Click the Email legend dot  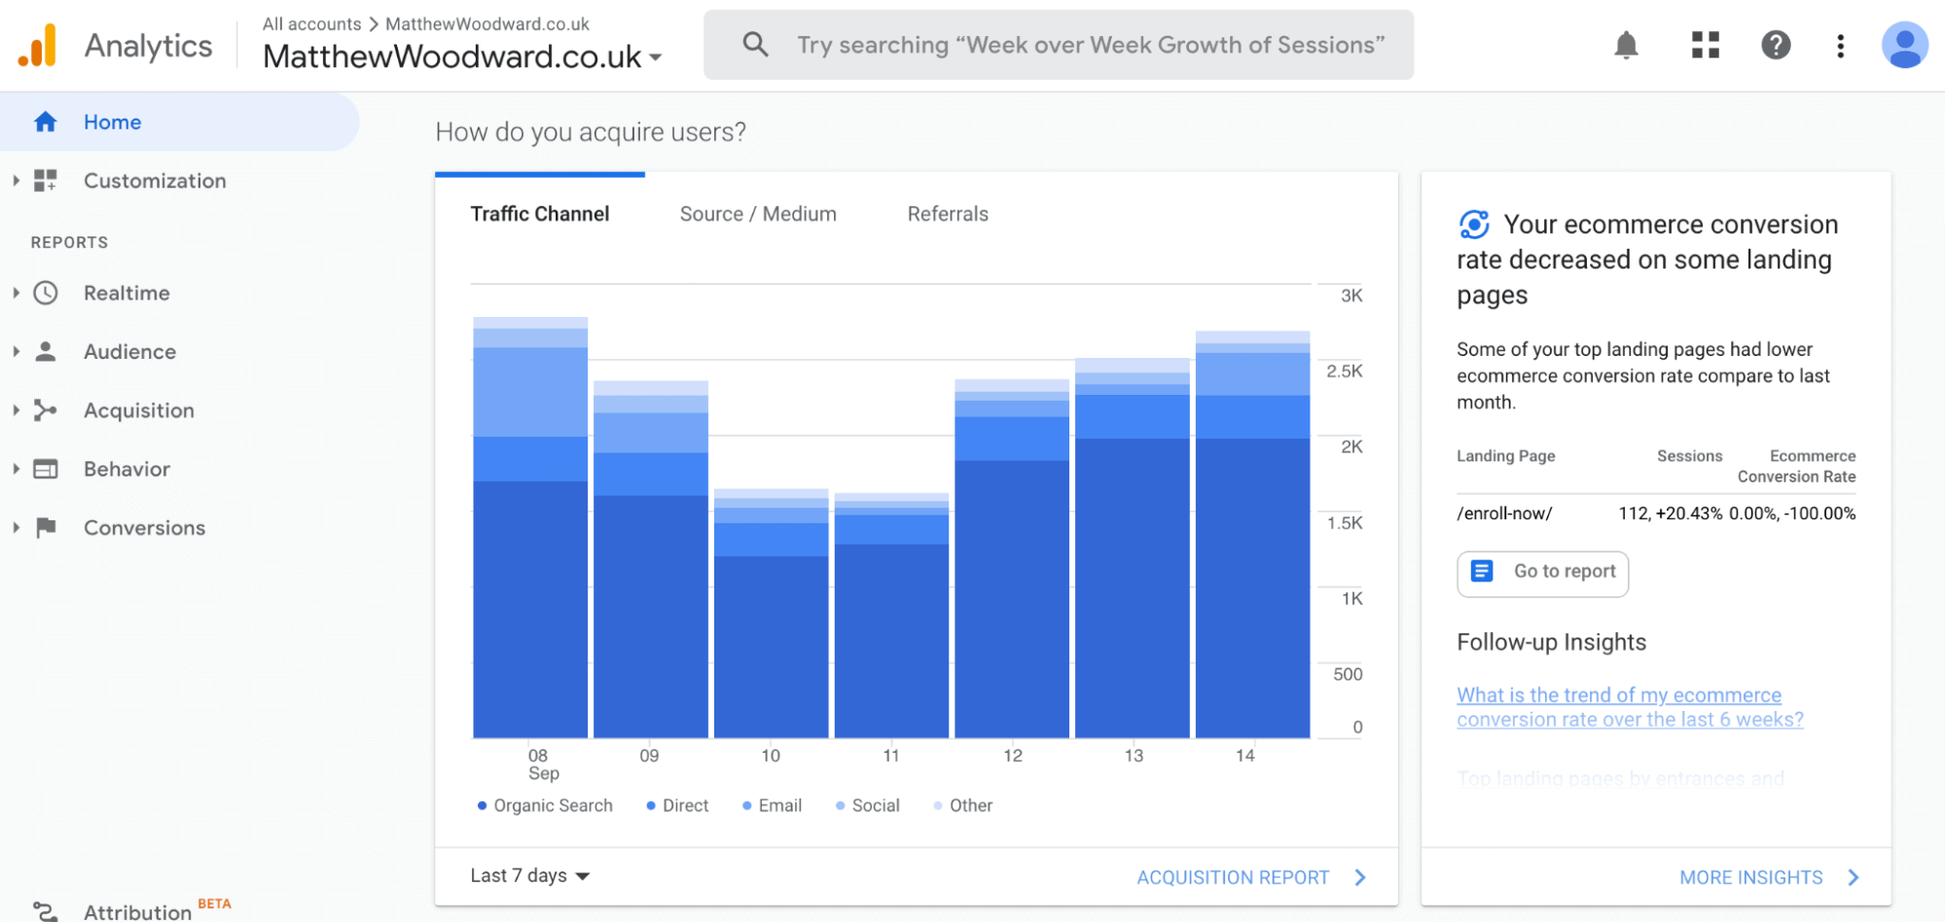747,805
